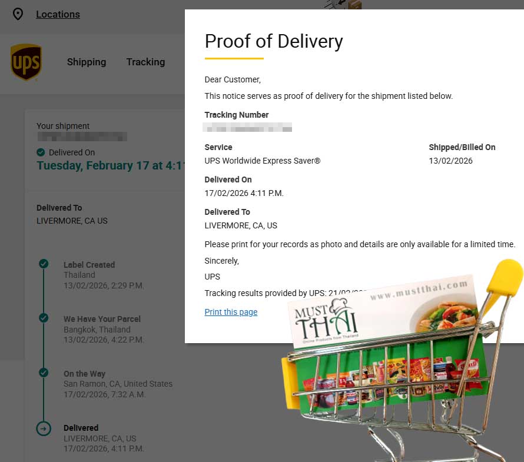The image size is (524, 462).
Task: Open the Shipping menu
Action: click(x=87, y=62)
